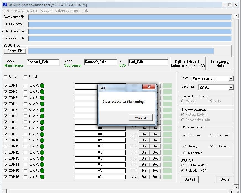Uncheck the COM11 checkbox
The image size is (241, 193).
(6, 146)
